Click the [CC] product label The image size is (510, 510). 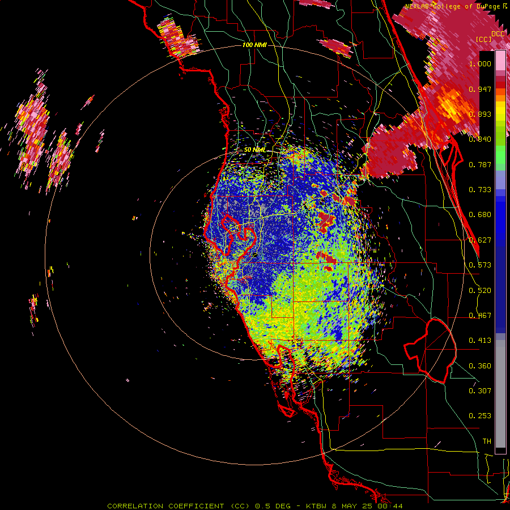[484, 39]
